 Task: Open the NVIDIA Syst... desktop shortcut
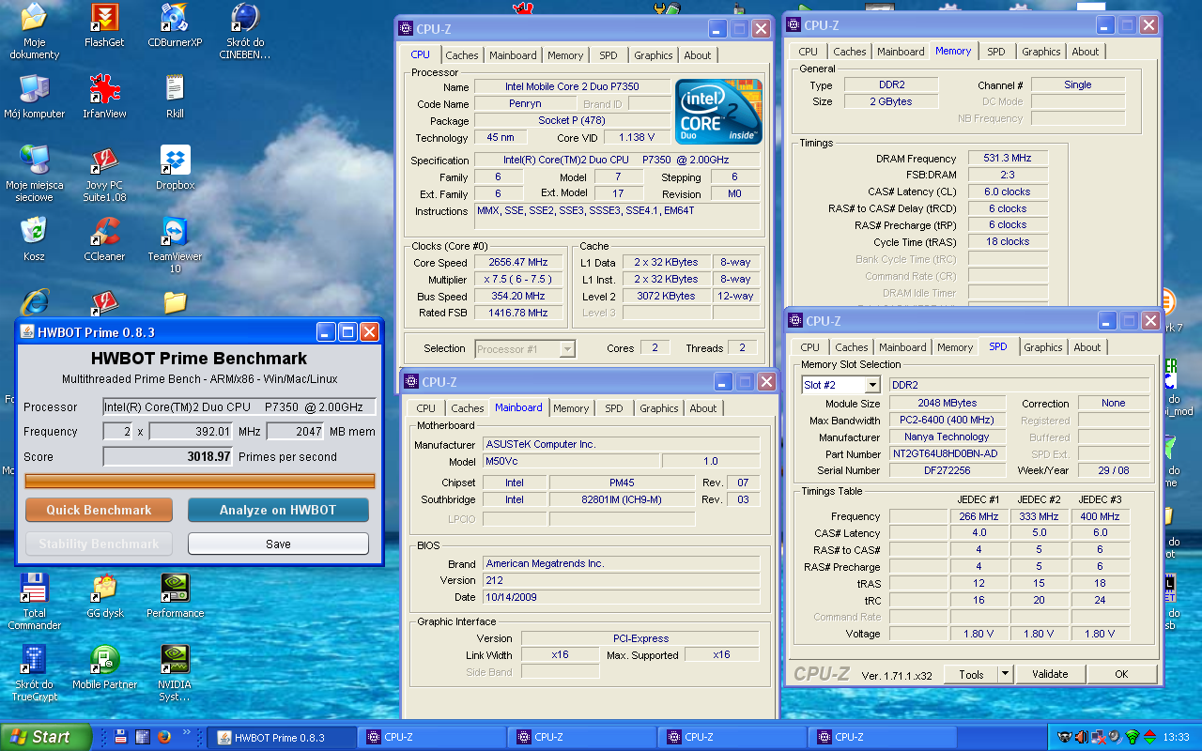click(175, 673)
